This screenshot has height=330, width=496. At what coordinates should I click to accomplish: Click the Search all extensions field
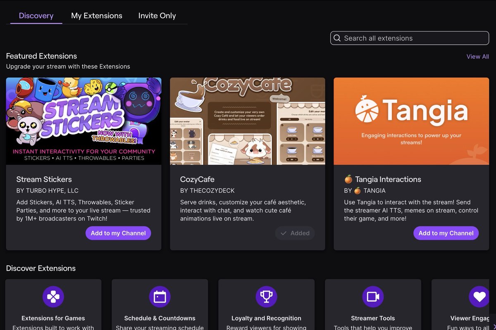tap(409, 38)
